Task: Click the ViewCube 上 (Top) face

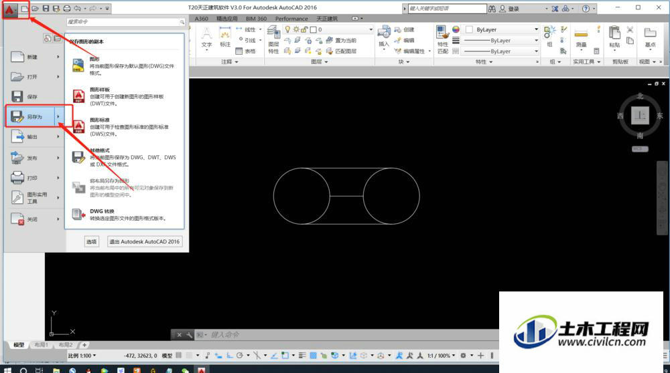Action: point(640,116)
